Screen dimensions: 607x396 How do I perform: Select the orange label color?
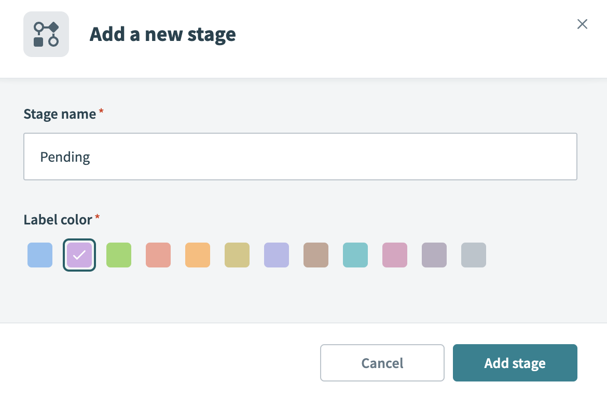198,254
